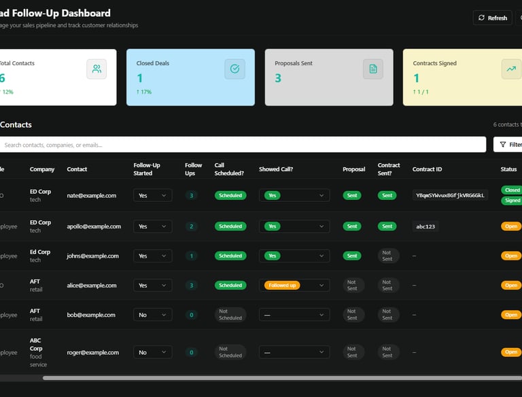Toggle Proposal Sent badge for johns@example.com

[352, 256]
